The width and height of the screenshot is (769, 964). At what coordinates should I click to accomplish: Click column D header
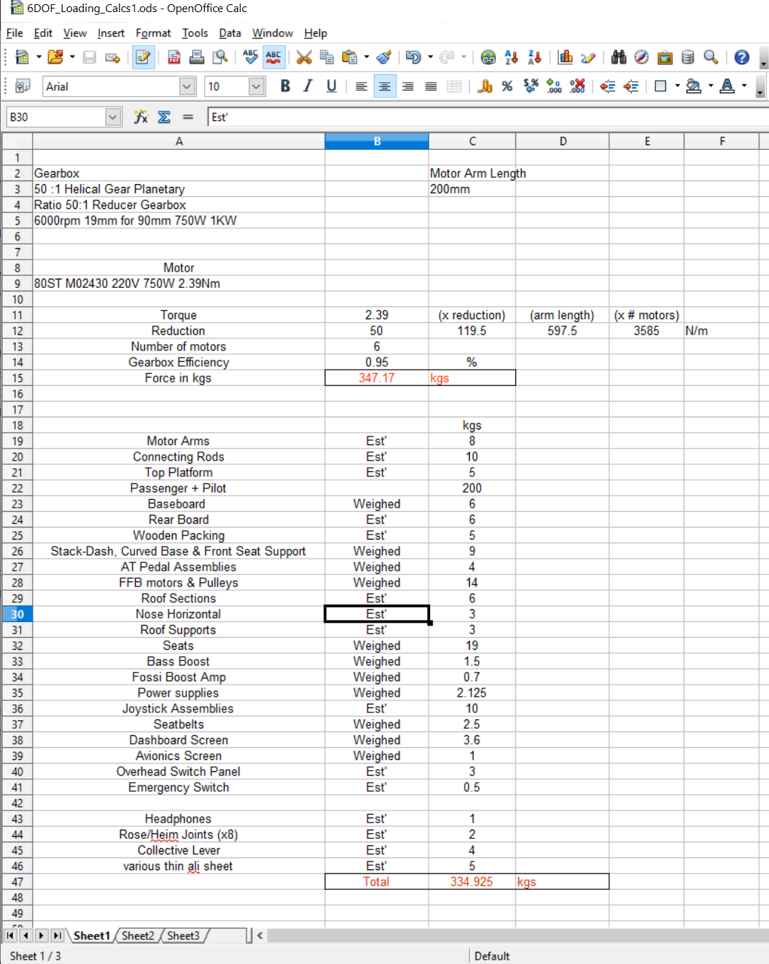click(x=562, y=141)
